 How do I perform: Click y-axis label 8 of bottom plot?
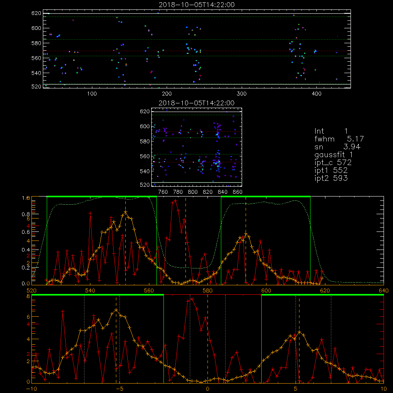click(x=28, y=296)
